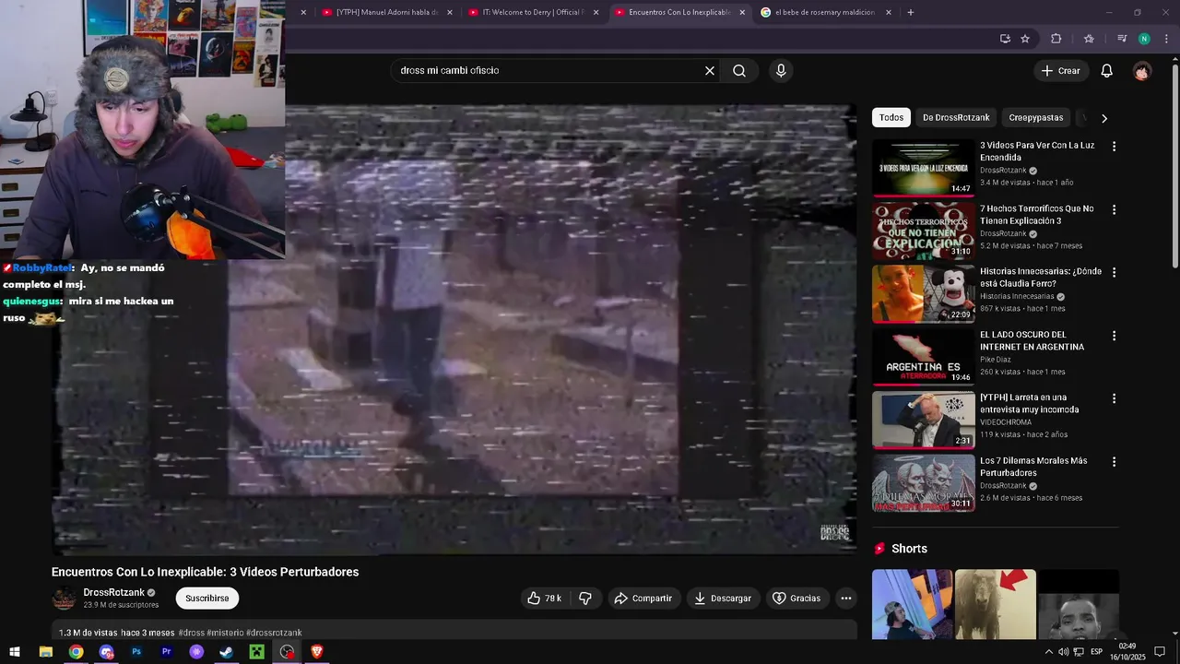This screenshot has height=664, width=1180.
Task: Send thanks with Gracias button
Action: click(x=796, y=599)
